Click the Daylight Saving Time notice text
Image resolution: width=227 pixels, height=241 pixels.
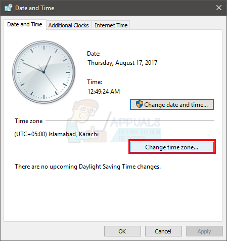click(88, 167)
